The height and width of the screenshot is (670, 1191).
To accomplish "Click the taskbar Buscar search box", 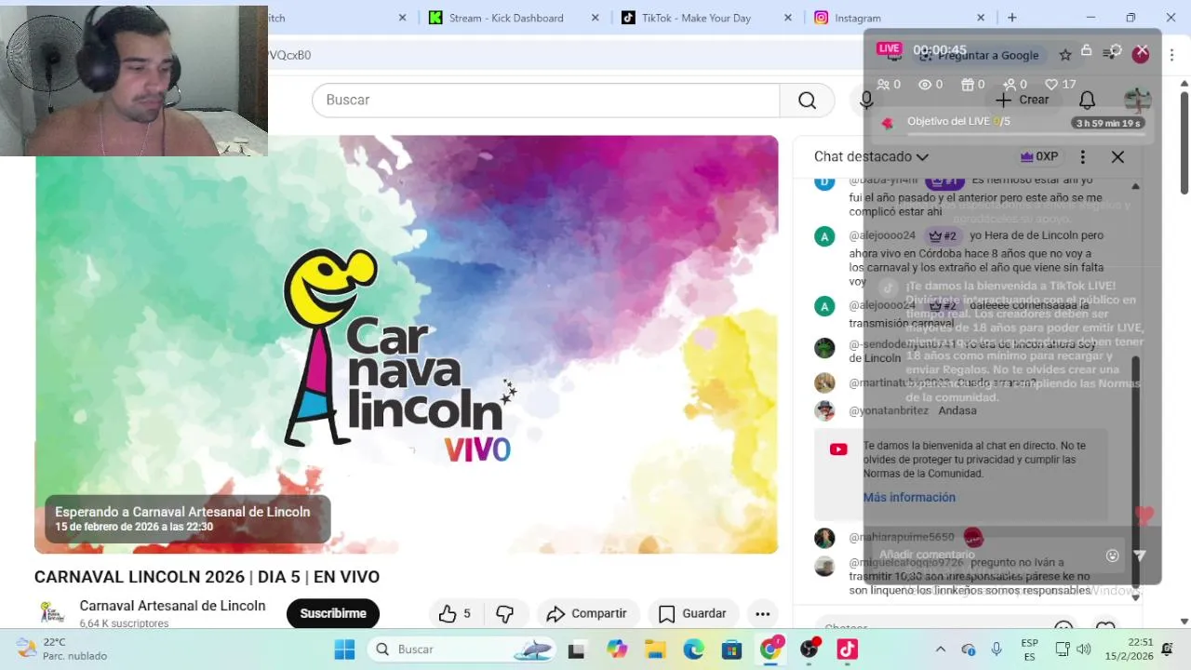I will pyautogui.click(x=462, y=650).
